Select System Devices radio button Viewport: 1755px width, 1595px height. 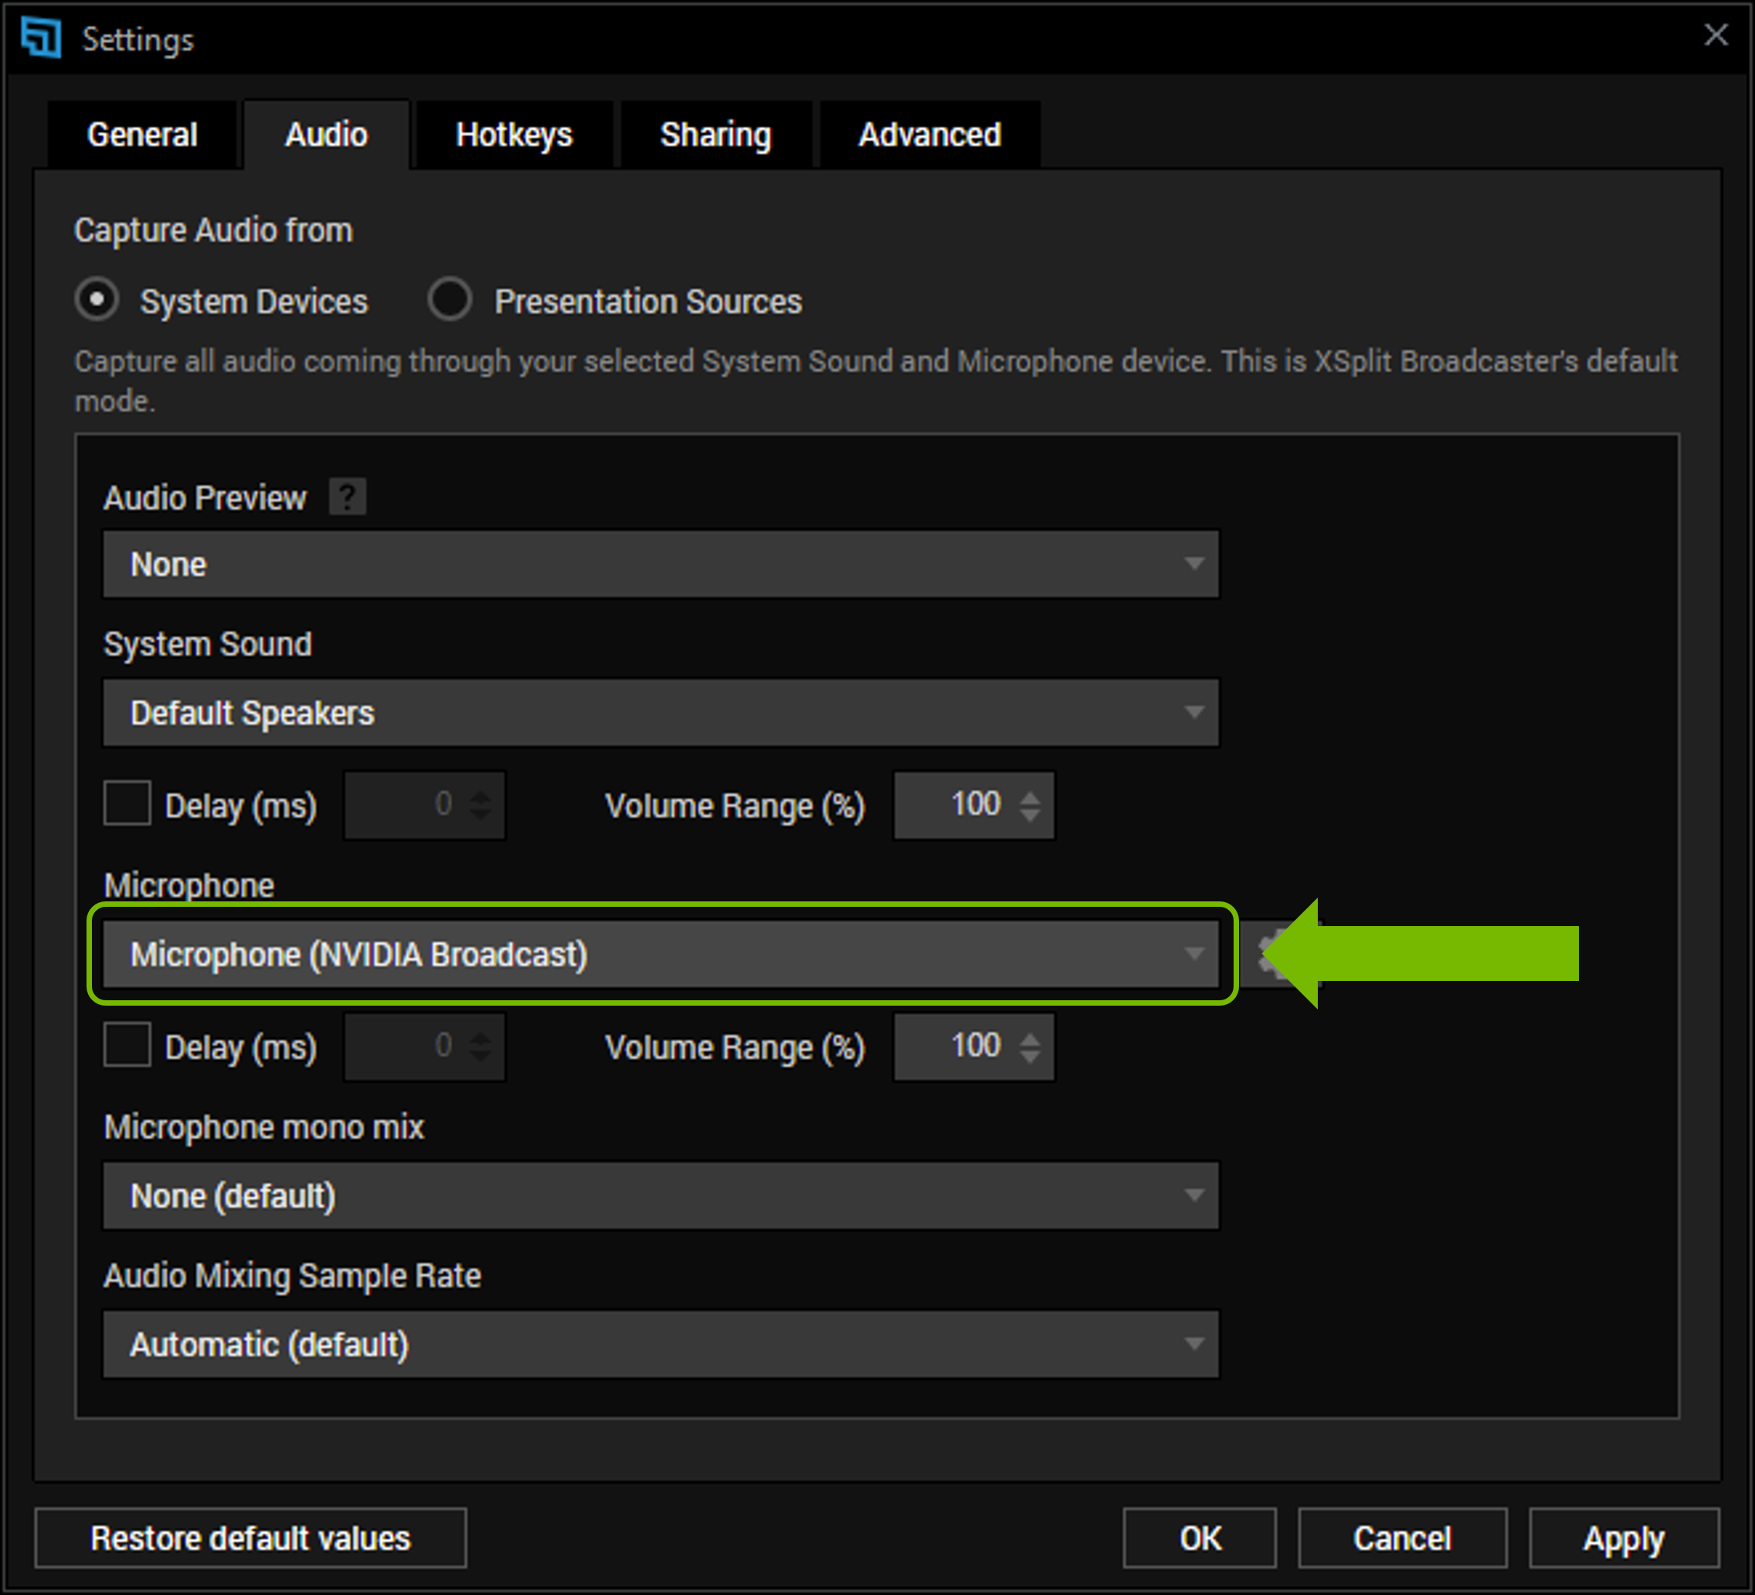[97, 300]
